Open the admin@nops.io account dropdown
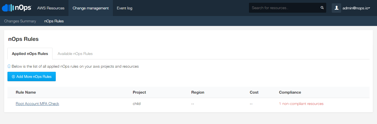Screen dimensions: 377x124 (356, 8)
